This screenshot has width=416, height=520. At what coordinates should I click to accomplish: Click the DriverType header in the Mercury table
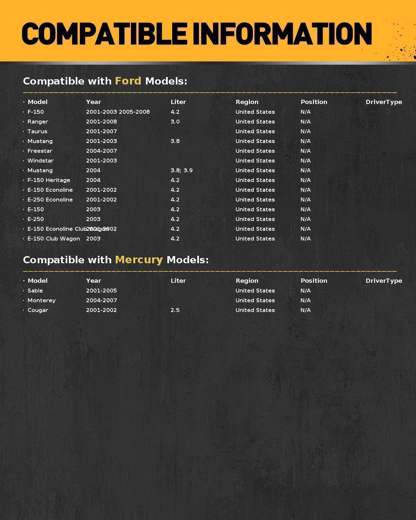click(384, 281)
